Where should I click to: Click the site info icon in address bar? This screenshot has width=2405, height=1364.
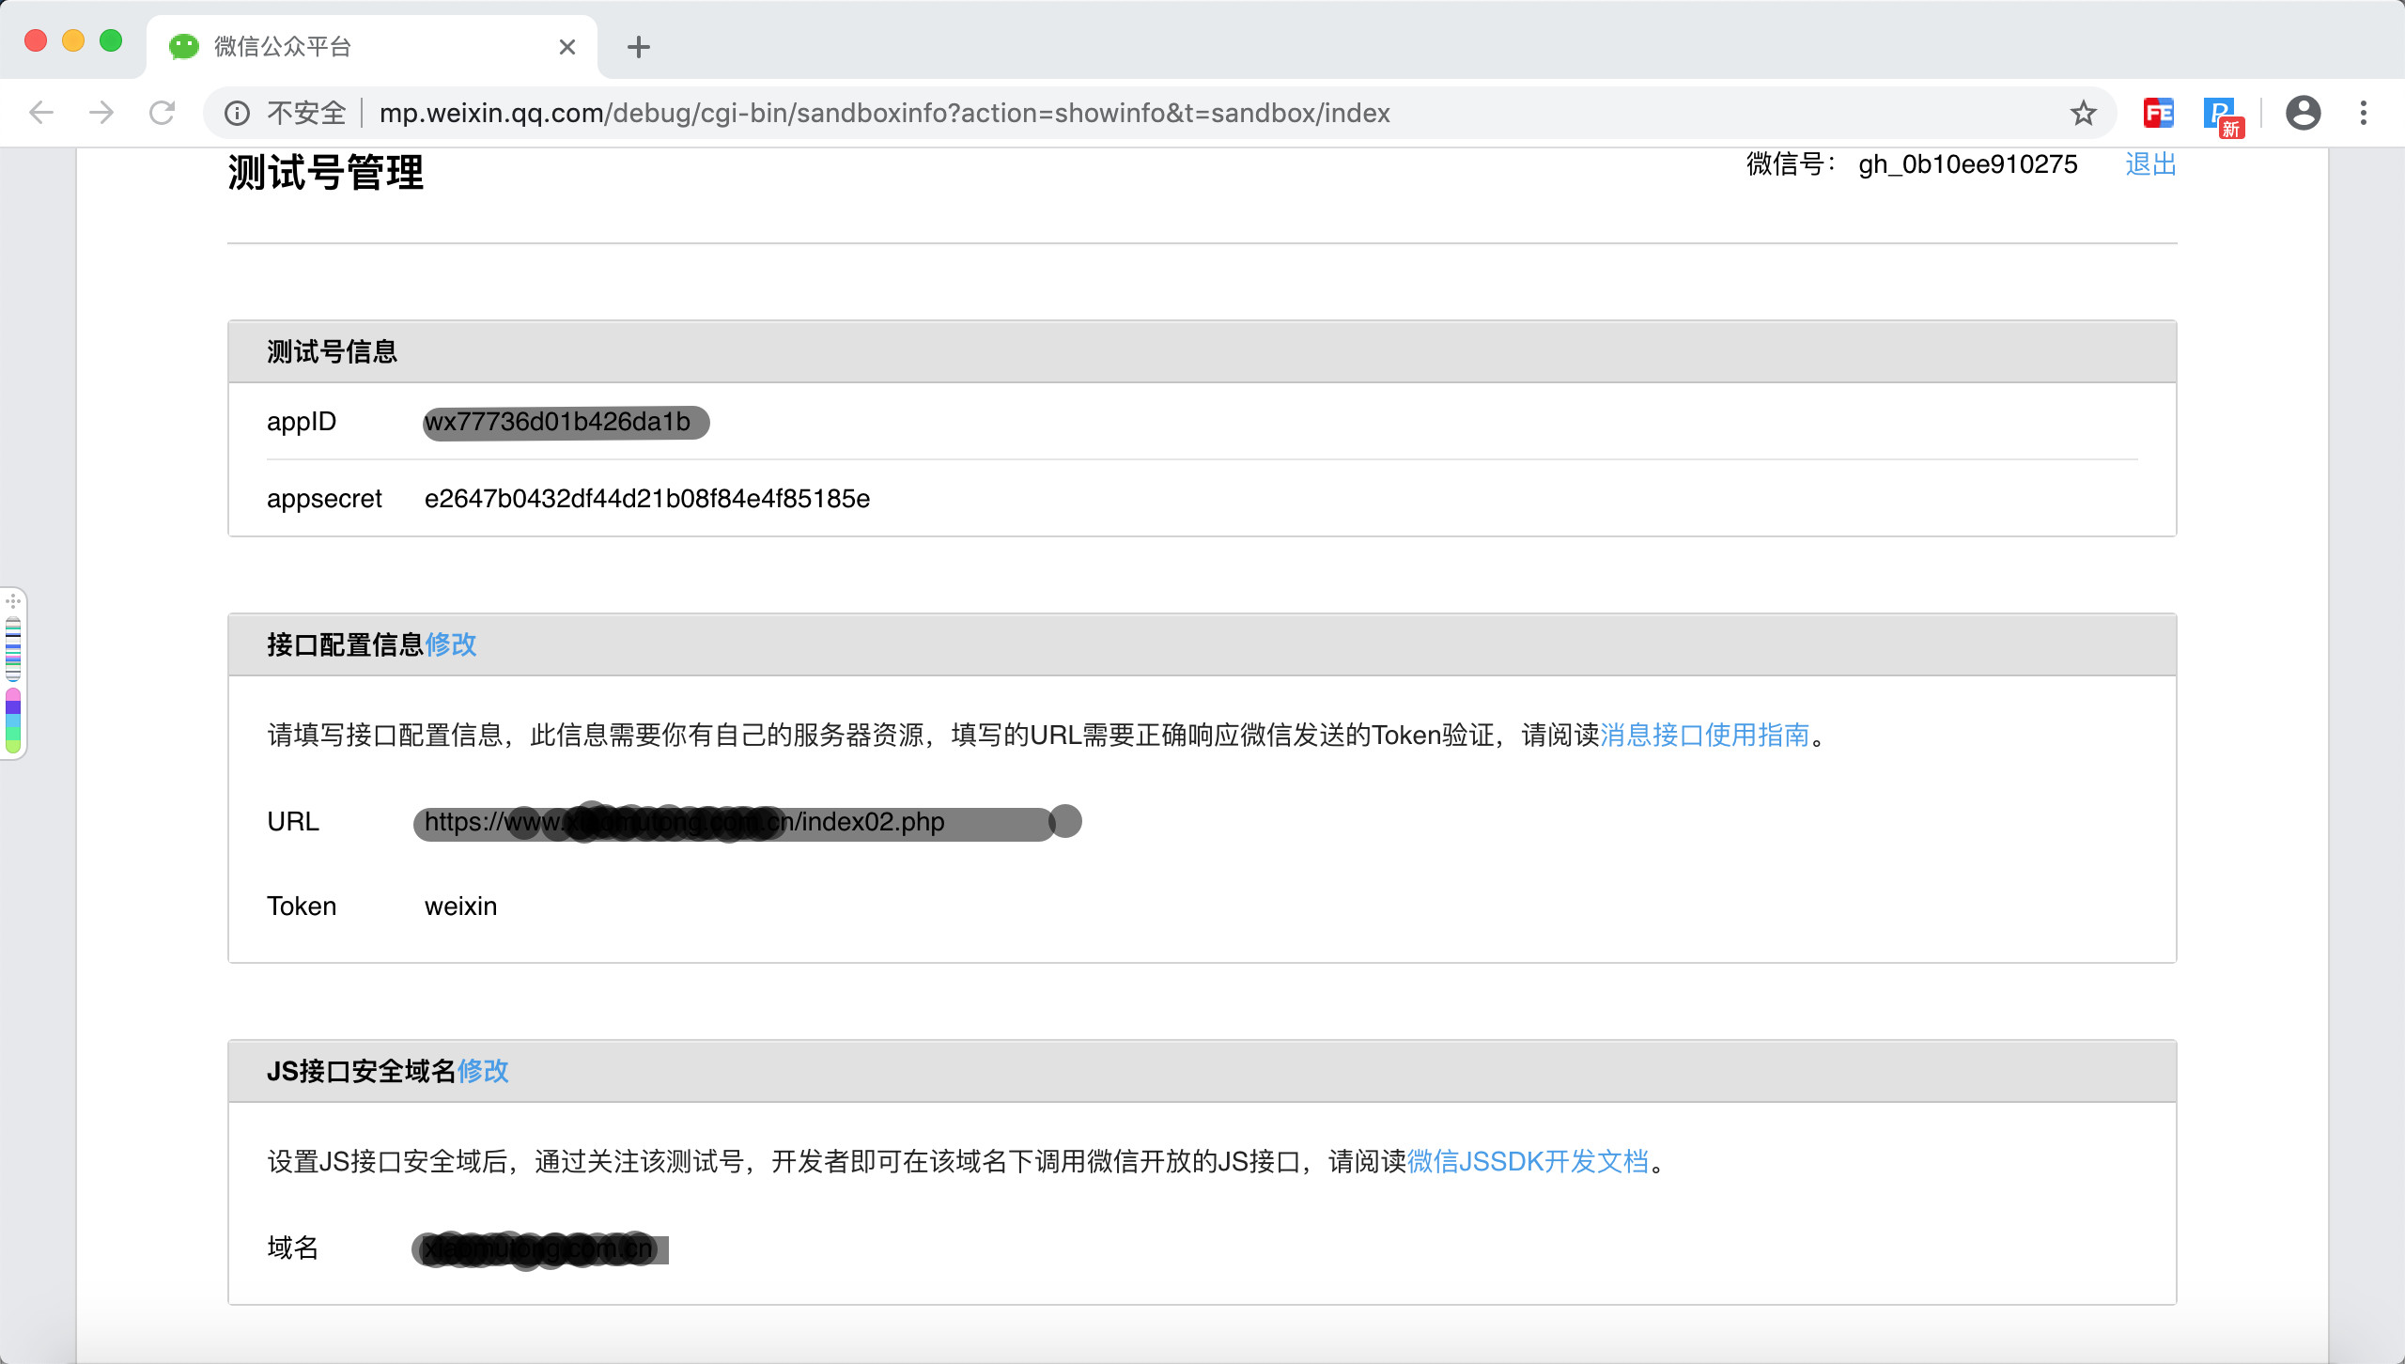click(x=237, y=113)
